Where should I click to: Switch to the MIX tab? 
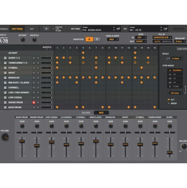[x=101, y=113]
